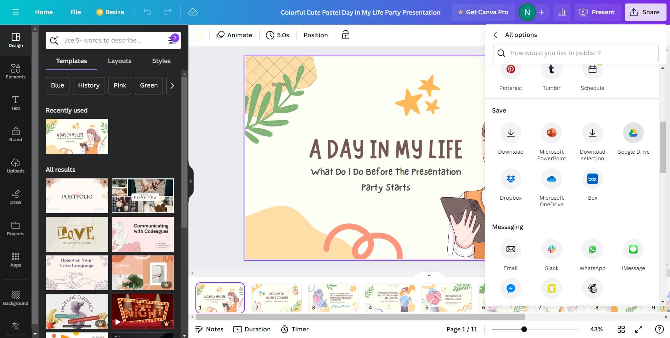Image resolution: width=670 pixels, height=338 pixels.
Task: Open the File menu
Action: point(75,12)
